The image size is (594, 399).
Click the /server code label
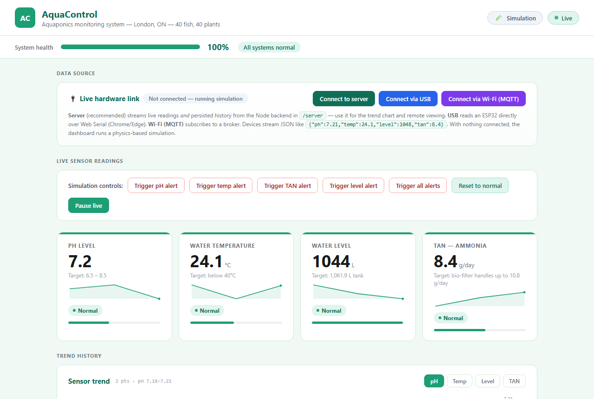point(312,115)
